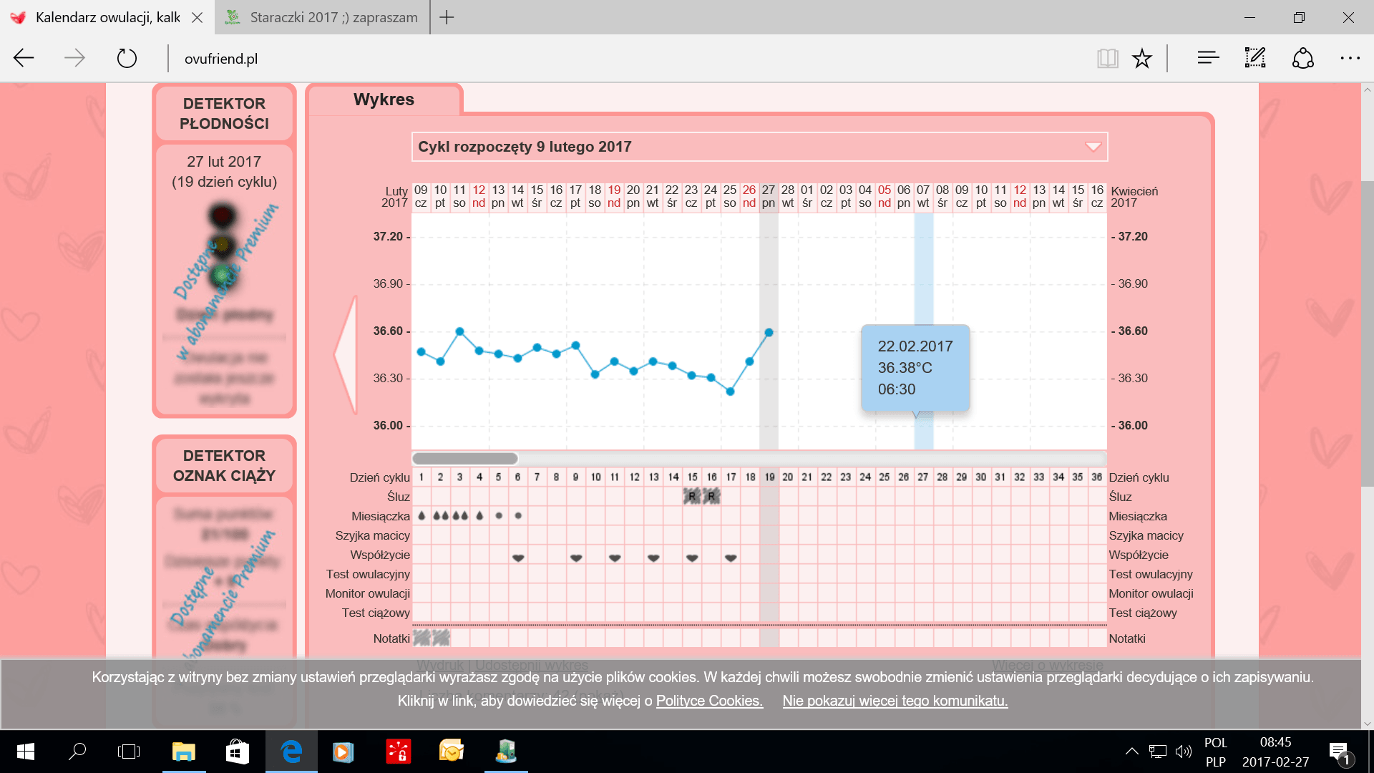1374x773 pixels.
Task: Open reading view book icon
Action: coord(1107,58)
